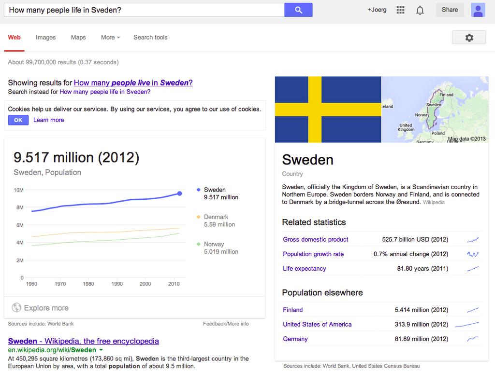This screenshot has height=371, width=495.
Task: Switch to the Maps tab
Action: point(78,37)
